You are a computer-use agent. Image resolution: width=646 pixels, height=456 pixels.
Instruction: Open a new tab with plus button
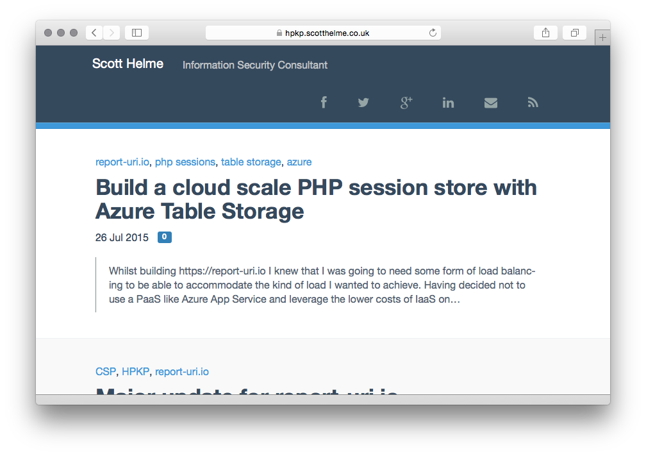tap(602, 38)
